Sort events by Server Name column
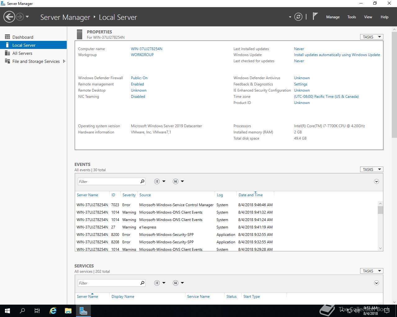The width and height of the screenshot is (397, 317). pos(87,195)
